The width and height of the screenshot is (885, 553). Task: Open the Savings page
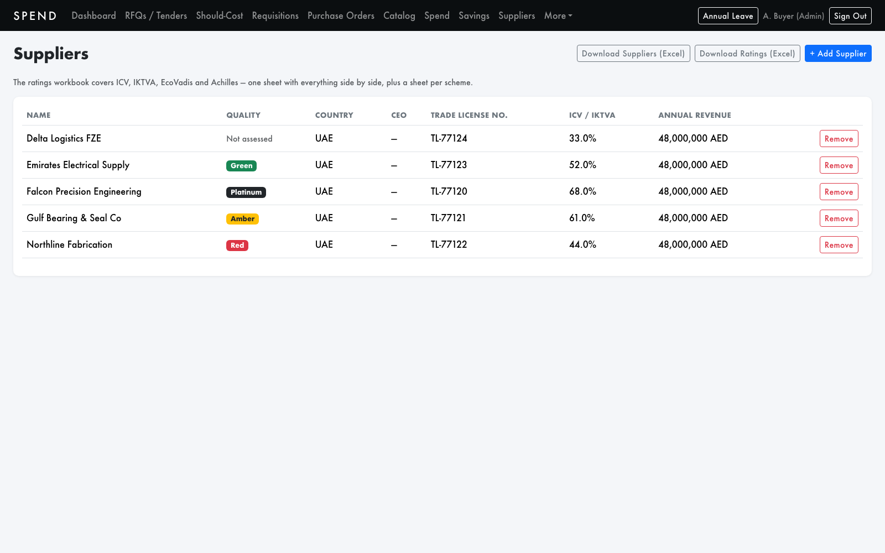[473, 15]
